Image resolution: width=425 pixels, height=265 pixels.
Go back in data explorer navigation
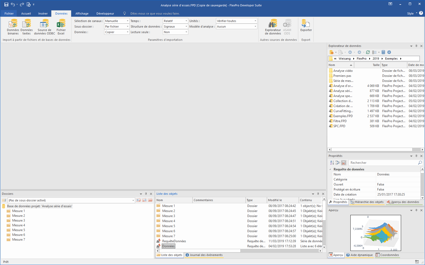tap(350, 52)
